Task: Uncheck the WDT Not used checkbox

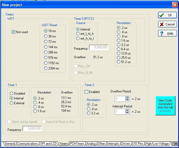Action: [13, 32]
